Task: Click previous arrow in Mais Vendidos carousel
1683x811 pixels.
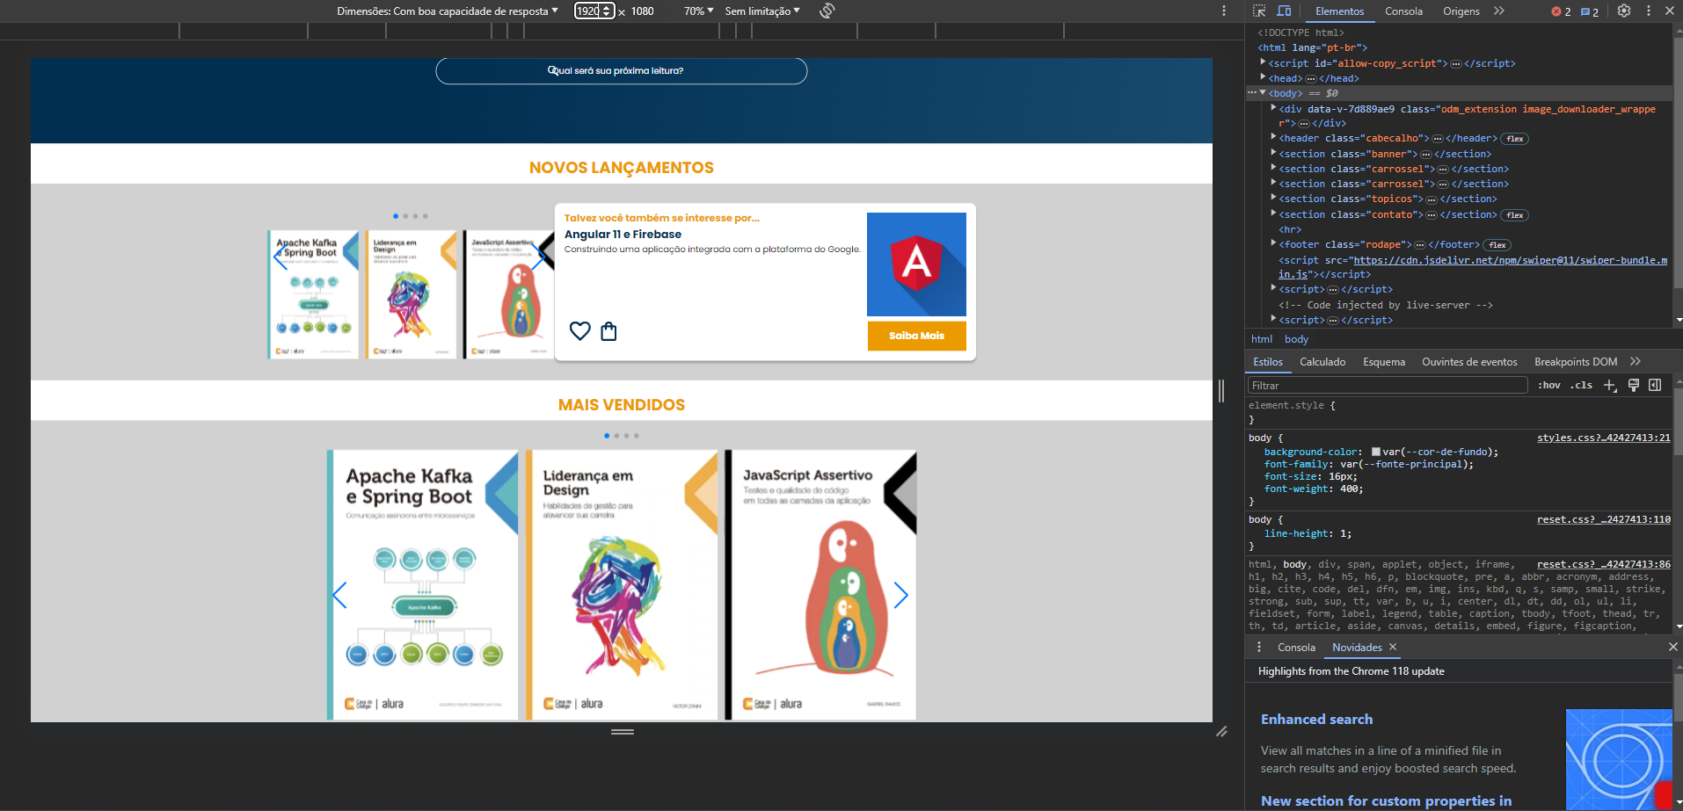Action: [x=339, y=595]
